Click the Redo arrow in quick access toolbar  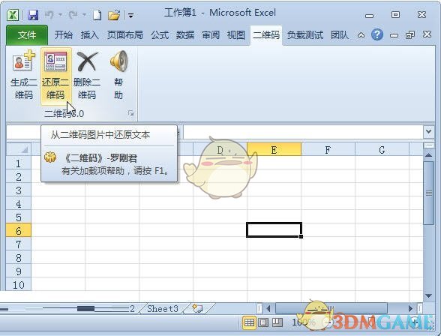coord(73,14)
